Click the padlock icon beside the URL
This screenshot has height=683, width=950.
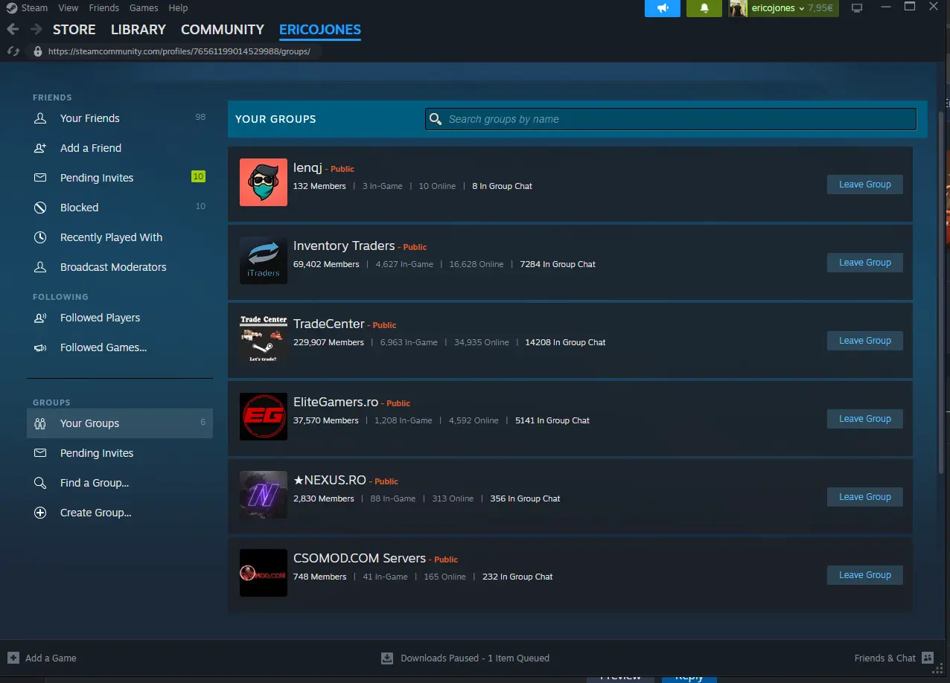pyautogui.click(x=38, y=51)
